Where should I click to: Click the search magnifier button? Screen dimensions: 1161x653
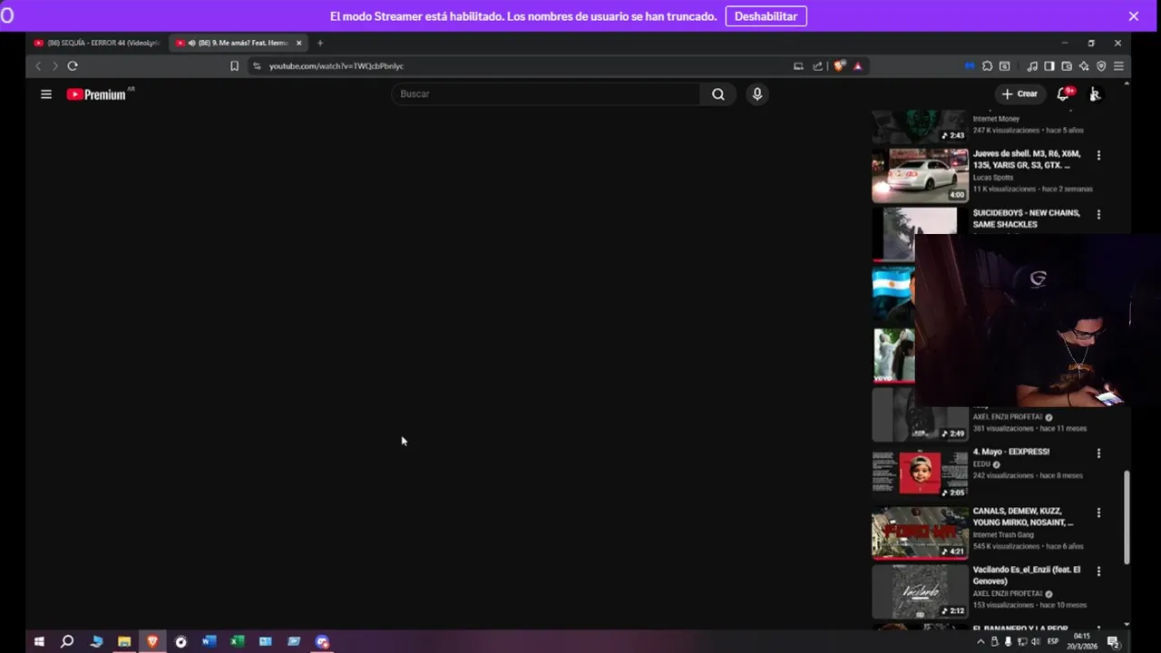718,93
